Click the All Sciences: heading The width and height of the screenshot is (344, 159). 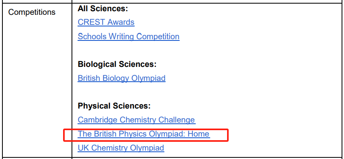[102, 8]
